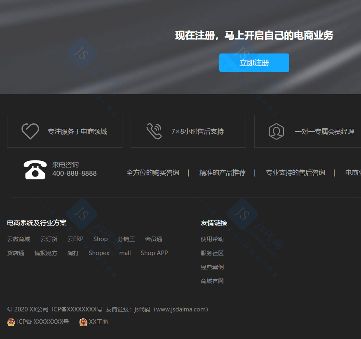Open the 服务社区 link
361x339 pixels.
click(212, 253)
